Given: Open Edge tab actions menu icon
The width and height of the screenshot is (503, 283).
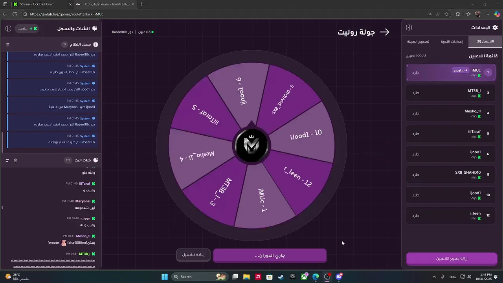Looking at the screenshot, I should [x=5, y=4].
